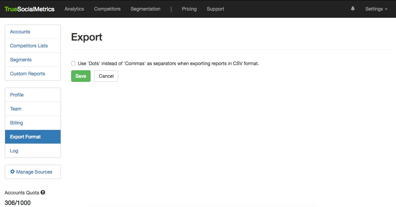Open the Analytics menu item

(74, 9)
